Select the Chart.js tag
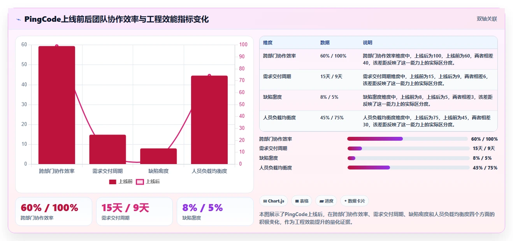Viewport: 513px width, 241px height. (274, 201)
